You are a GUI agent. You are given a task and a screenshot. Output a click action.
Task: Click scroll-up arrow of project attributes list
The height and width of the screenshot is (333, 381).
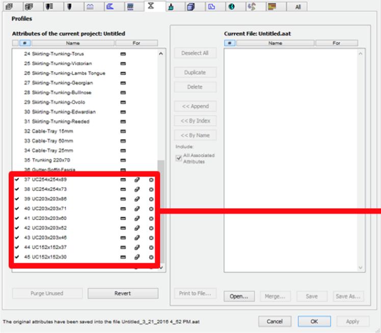click(x=161, y=54)
